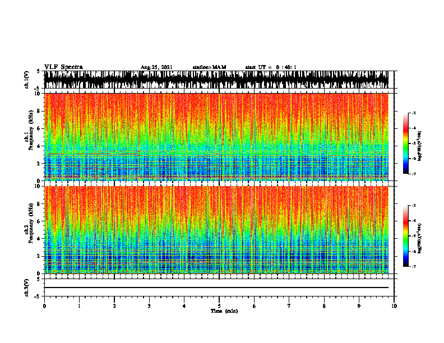The width and height of the screenshot is (444, 343).
Task: Click the ch.1 colorbar "log(PSD)" label
Action: [x=420, y=146]
